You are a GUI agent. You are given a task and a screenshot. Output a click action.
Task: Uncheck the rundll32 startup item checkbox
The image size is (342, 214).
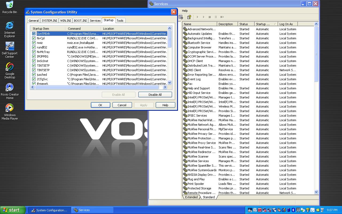pos(34,47)
